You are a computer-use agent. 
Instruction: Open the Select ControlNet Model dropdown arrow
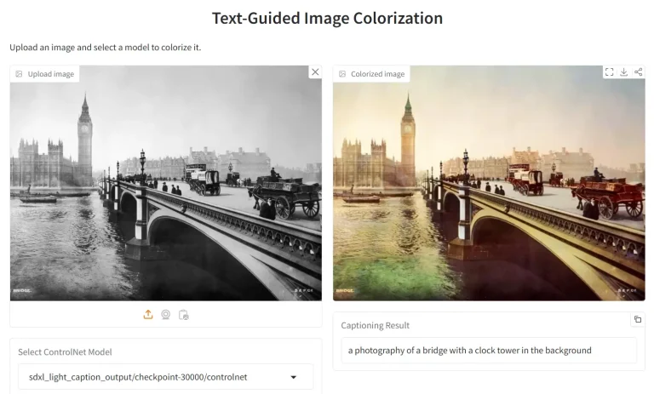[x=293, y=377]
